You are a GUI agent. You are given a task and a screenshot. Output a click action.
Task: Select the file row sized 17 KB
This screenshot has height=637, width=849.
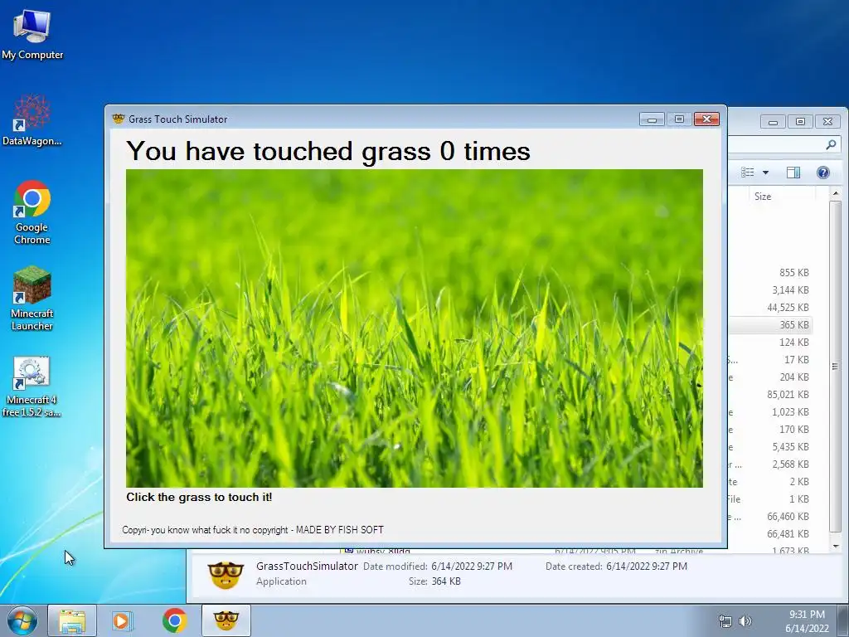click(x=770, y=359)
